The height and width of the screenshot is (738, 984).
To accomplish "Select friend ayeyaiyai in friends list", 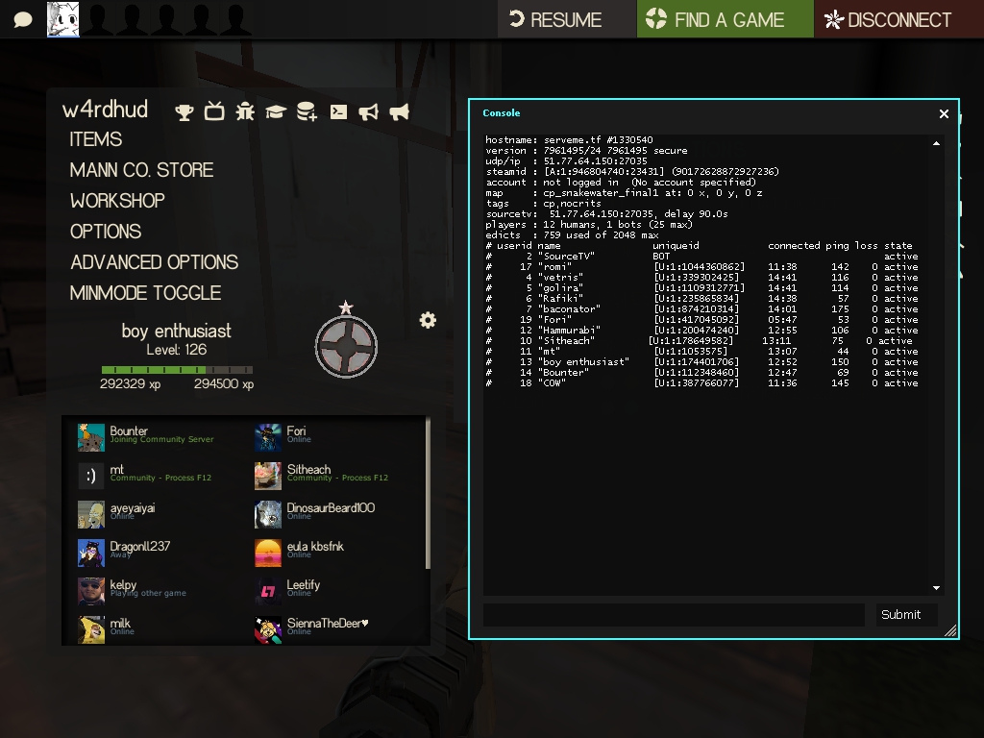I will tap(116, 514).
